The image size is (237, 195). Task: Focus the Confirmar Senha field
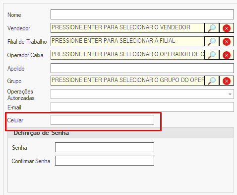[105, 161]
